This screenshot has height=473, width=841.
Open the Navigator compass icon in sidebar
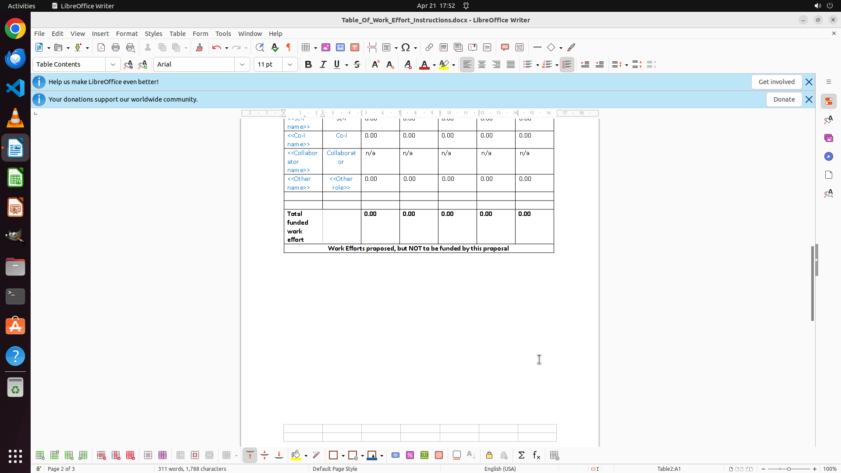pos(828,156)
